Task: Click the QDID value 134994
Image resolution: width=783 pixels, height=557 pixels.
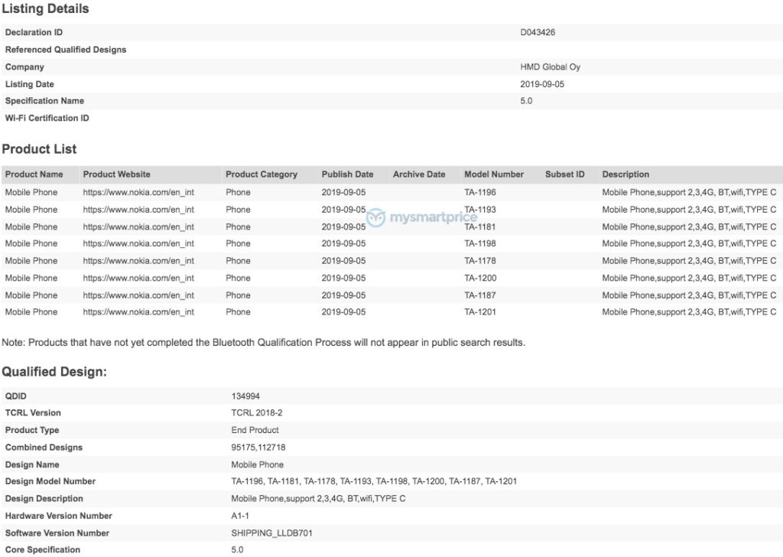Action: (x=245, y=396)
